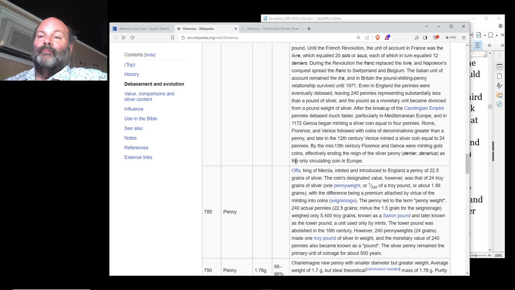515x290 pixels.
Task: Open Sidebar Properties deck in LibreOffice Writer
Action: click(x=499, y=66)
